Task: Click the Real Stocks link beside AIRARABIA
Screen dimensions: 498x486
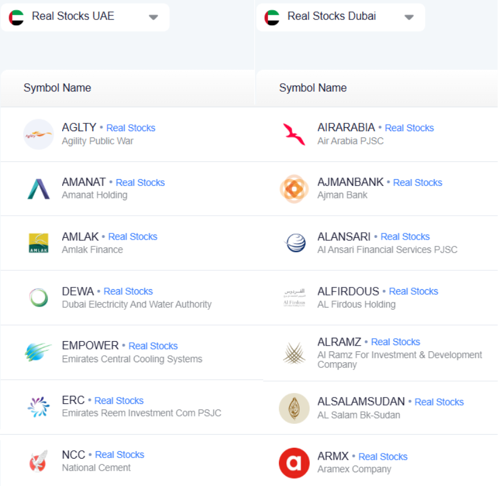Action: 409,128
